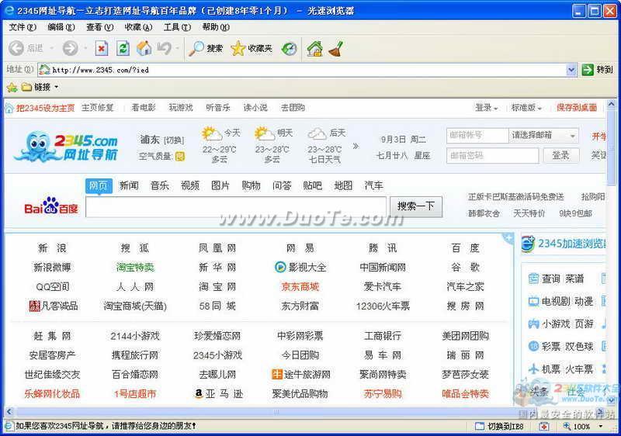Open the zoom 100% dropdown arrow
This screenshot has width=621, height=436.
coord(601,426)
